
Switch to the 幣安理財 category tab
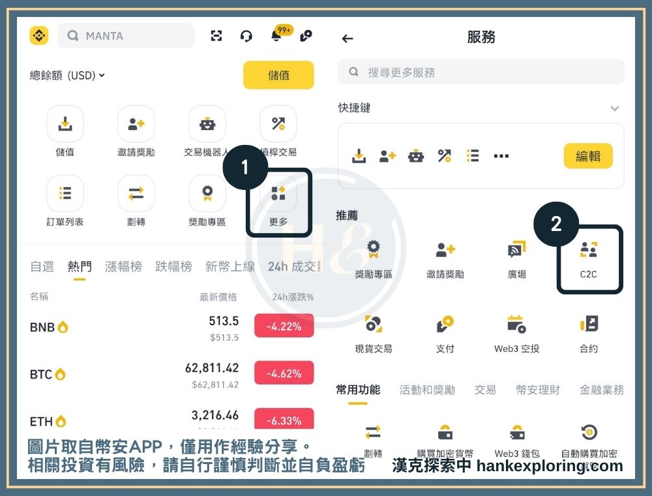coord(538,390)
